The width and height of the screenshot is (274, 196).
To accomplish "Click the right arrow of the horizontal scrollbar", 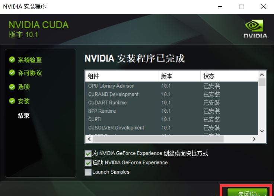I will [254, 139].
